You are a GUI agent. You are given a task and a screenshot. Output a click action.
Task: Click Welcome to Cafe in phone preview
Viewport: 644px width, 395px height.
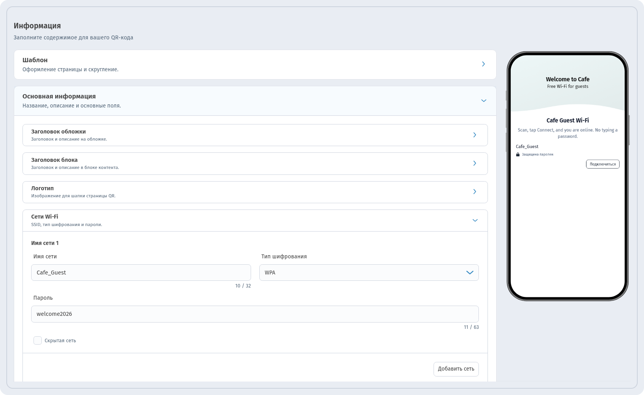[568, 79]
